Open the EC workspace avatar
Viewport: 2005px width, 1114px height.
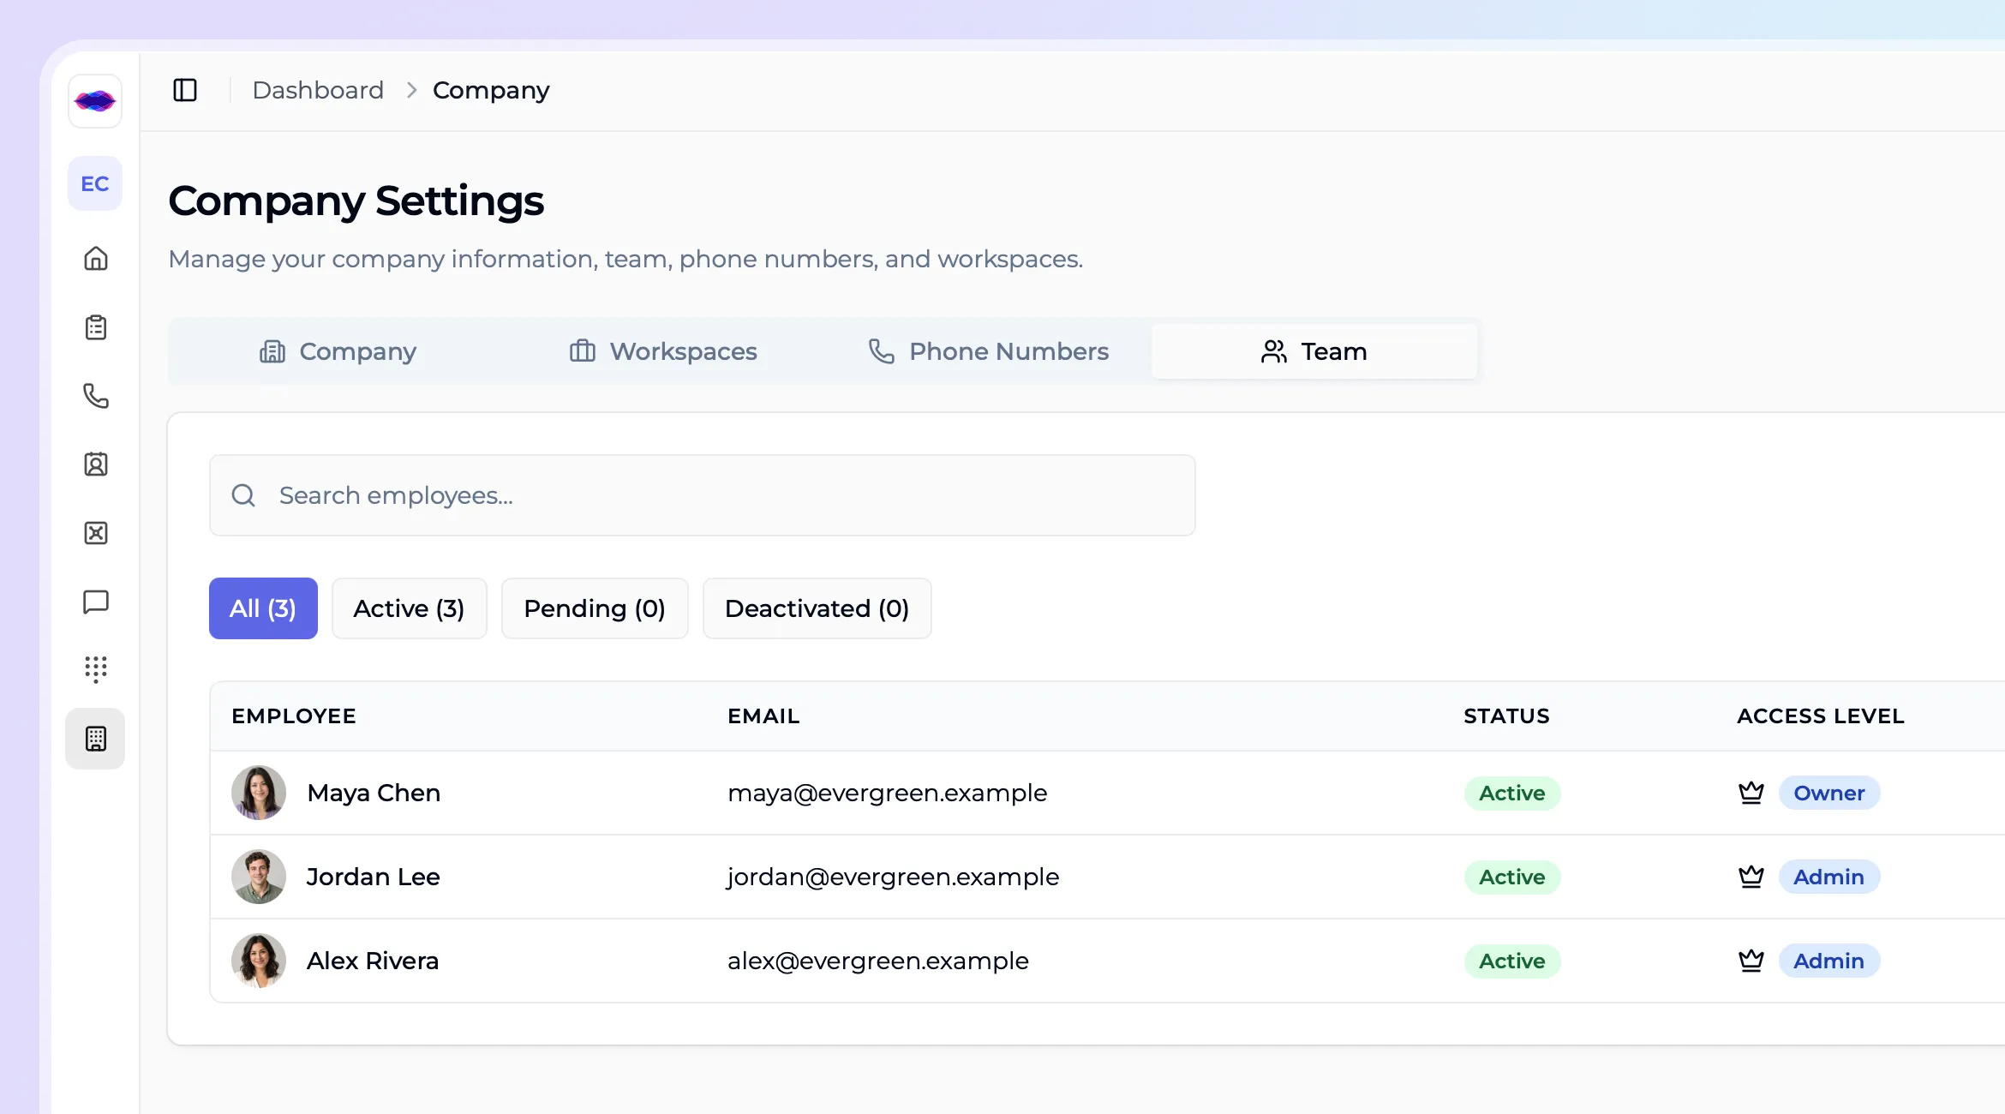pyautogui.click(x=95, y=183)
